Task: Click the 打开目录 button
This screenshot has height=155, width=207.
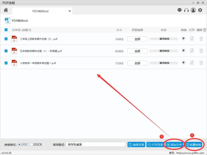Action: click(x=156, y=145)
